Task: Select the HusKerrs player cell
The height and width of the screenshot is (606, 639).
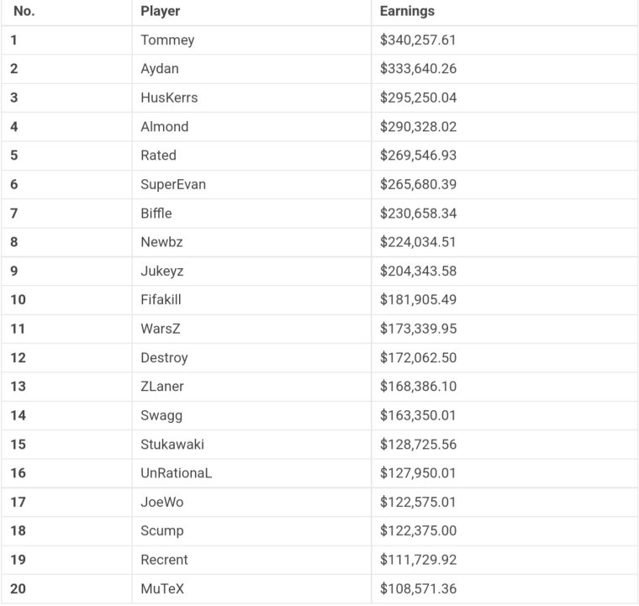Action: pos(169,97)
